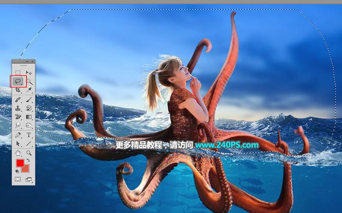This screenshot has width=342, height=213.
Task: Swap foreground and background colors
Action: pos(28,160)
